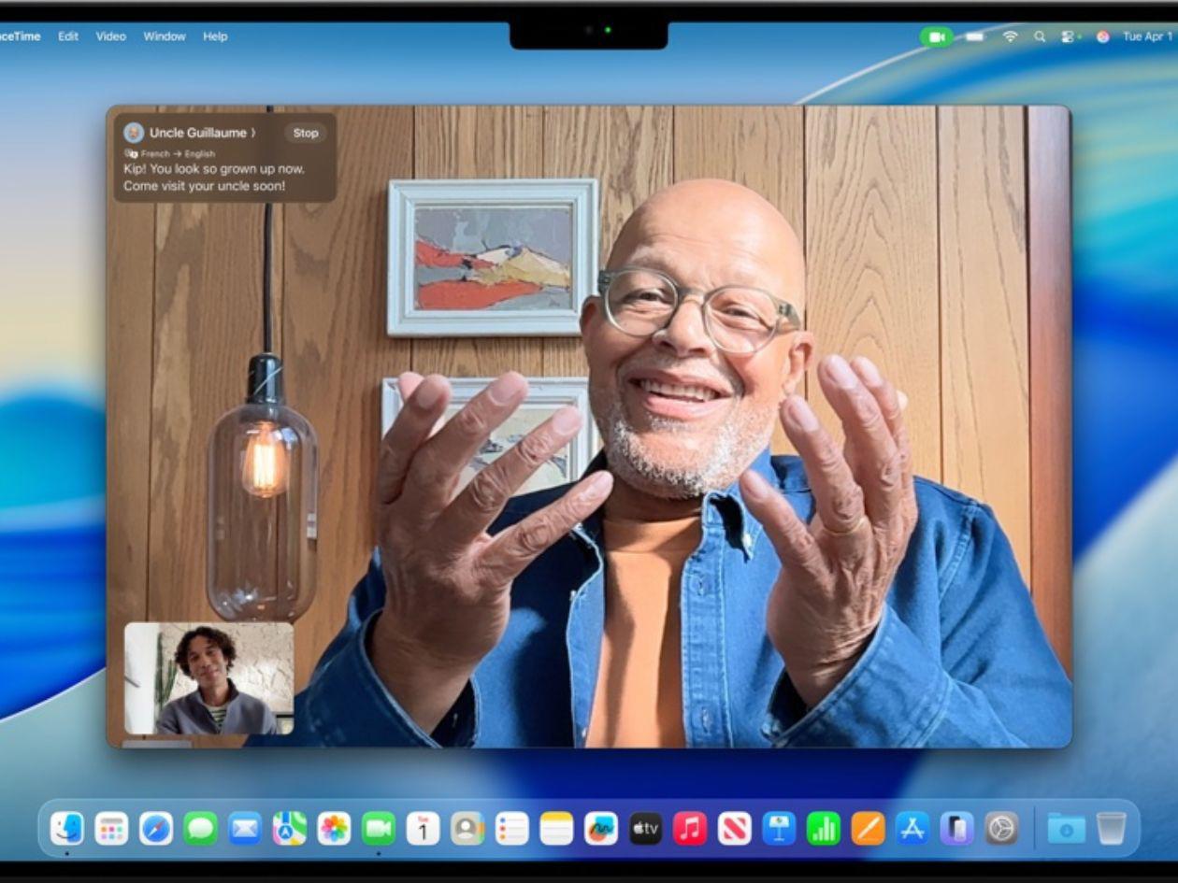Open Freeform from the Dock
Viewport: 1178px width, 883px height.
coord(600,828)
